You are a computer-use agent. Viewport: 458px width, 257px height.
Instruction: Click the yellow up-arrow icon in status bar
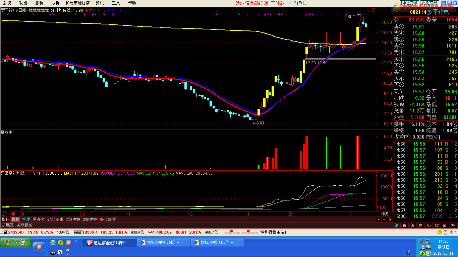(440, 232)
